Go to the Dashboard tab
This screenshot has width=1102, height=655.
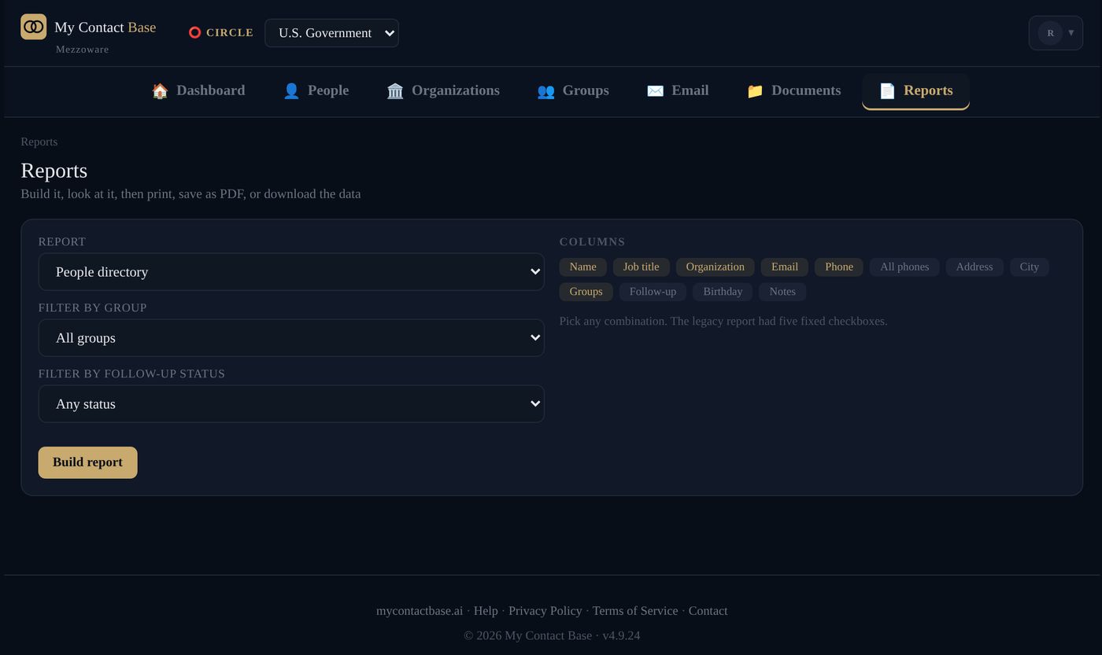pyautogui.click(x=198, y=91)
